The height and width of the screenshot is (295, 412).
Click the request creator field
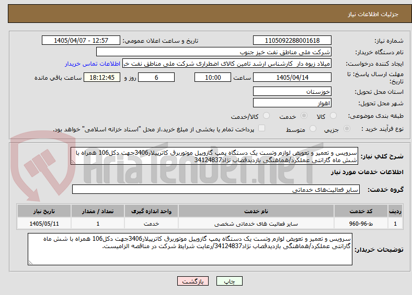[x=227, y=64]
